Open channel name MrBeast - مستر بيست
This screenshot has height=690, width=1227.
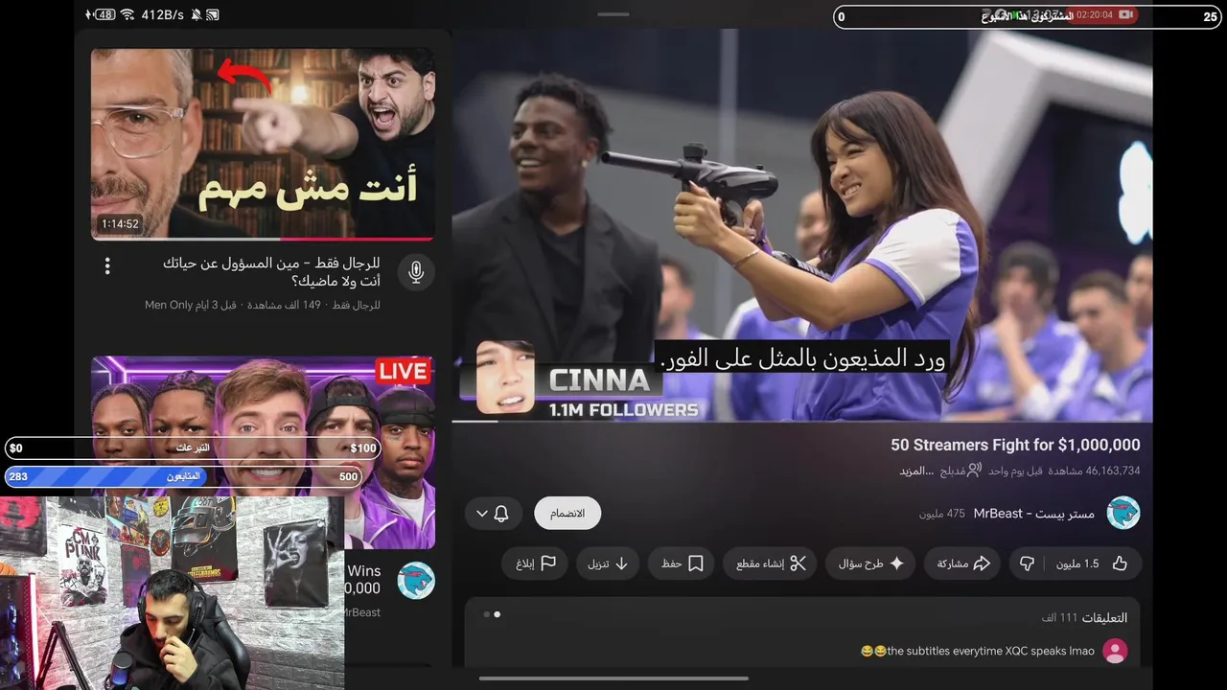[x=1034, y=514]
